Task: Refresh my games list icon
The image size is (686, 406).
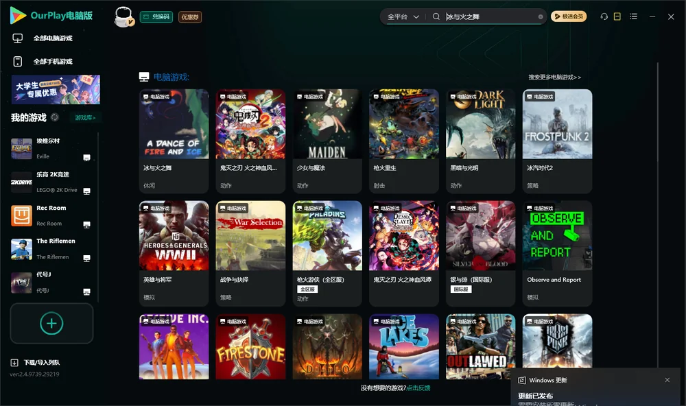Action: 55,117
